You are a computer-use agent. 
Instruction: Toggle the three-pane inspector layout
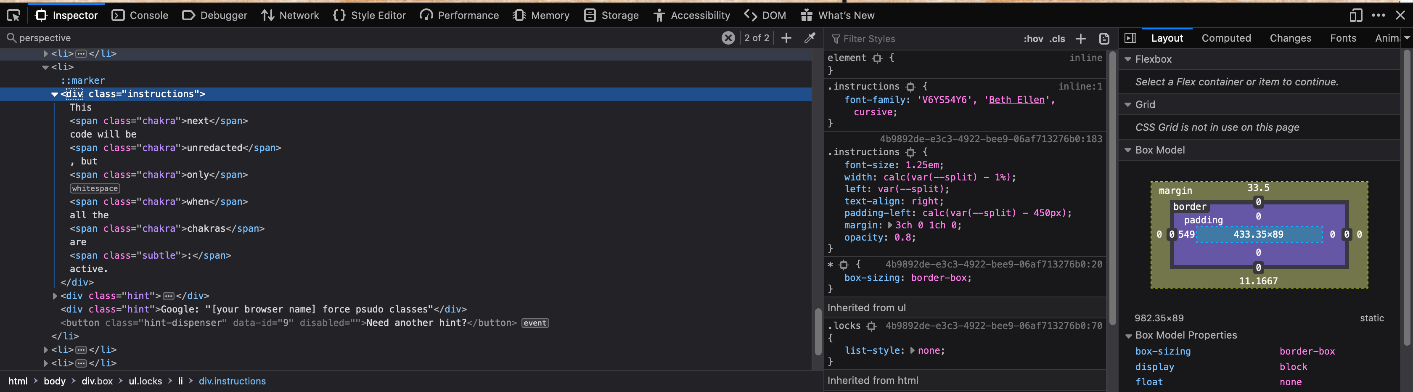tap(1130, 38)
